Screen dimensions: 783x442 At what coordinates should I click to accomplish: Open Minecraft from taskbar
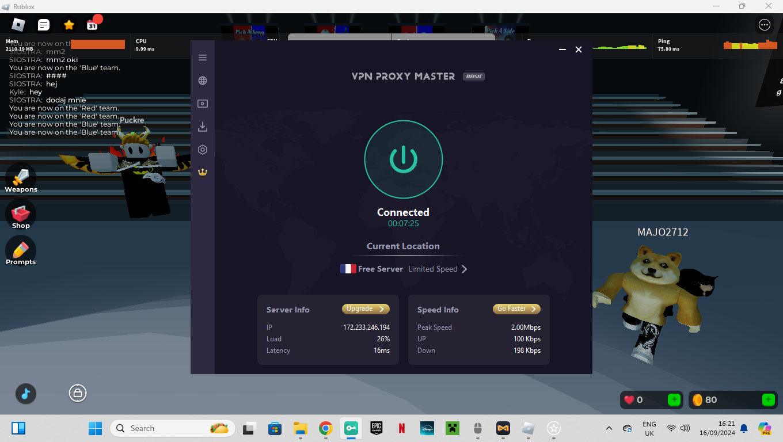(x=453, y=428)
